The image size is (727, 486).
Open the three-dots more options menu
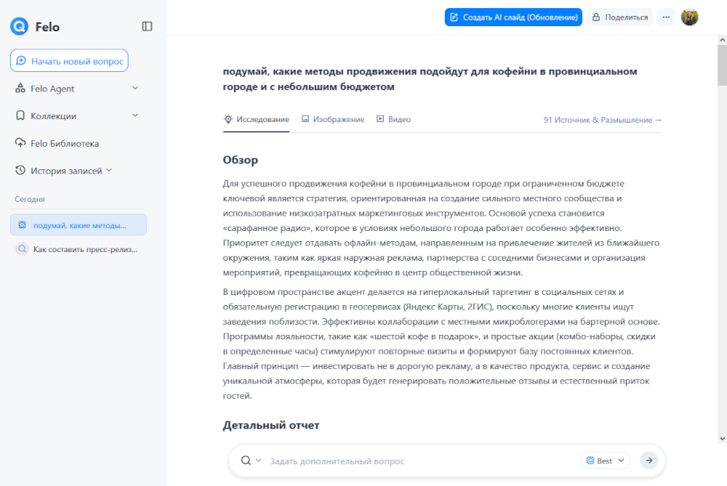[666, 17]
